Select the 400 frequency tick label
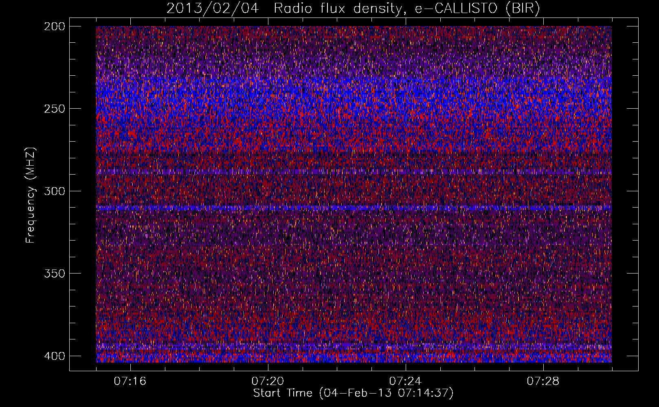659x407 pixels. 54,356
